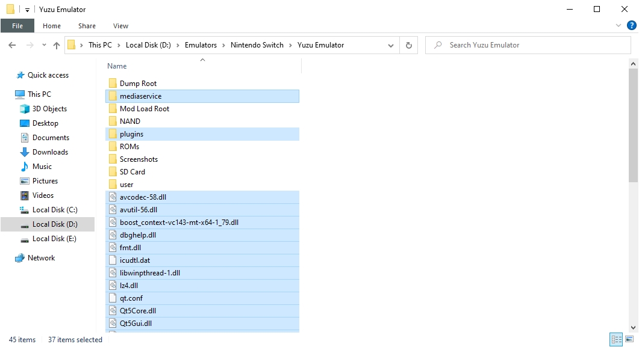Click This PC in address breadcrumb
Viewport: 639px width, 347px height.
(100, 45)
